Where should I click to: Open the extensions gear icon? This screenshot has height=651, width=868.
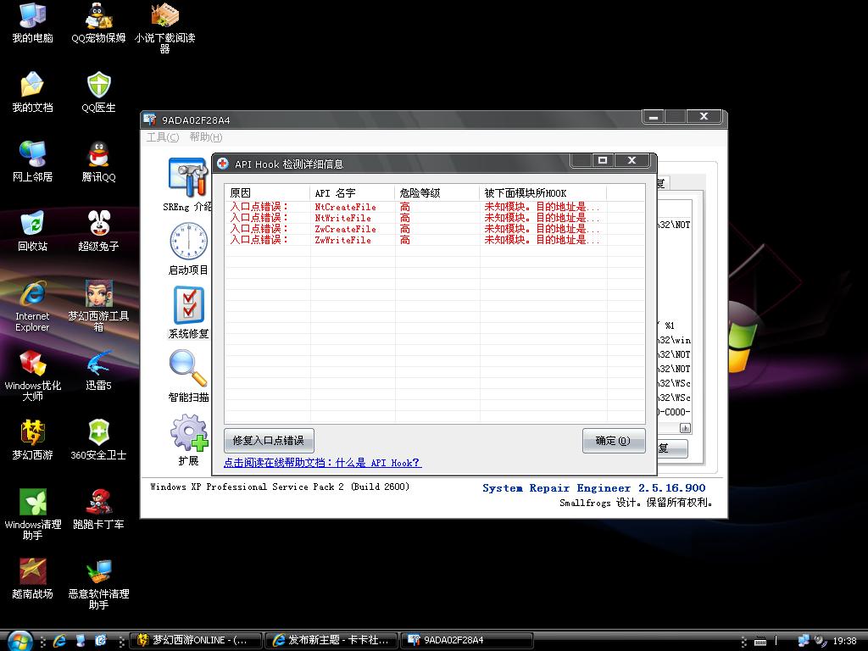[x=188, y=433]
